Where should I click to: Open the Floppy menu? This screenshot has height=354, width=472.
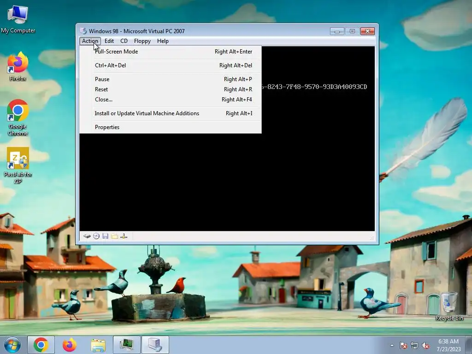click(x=142, y=41)
